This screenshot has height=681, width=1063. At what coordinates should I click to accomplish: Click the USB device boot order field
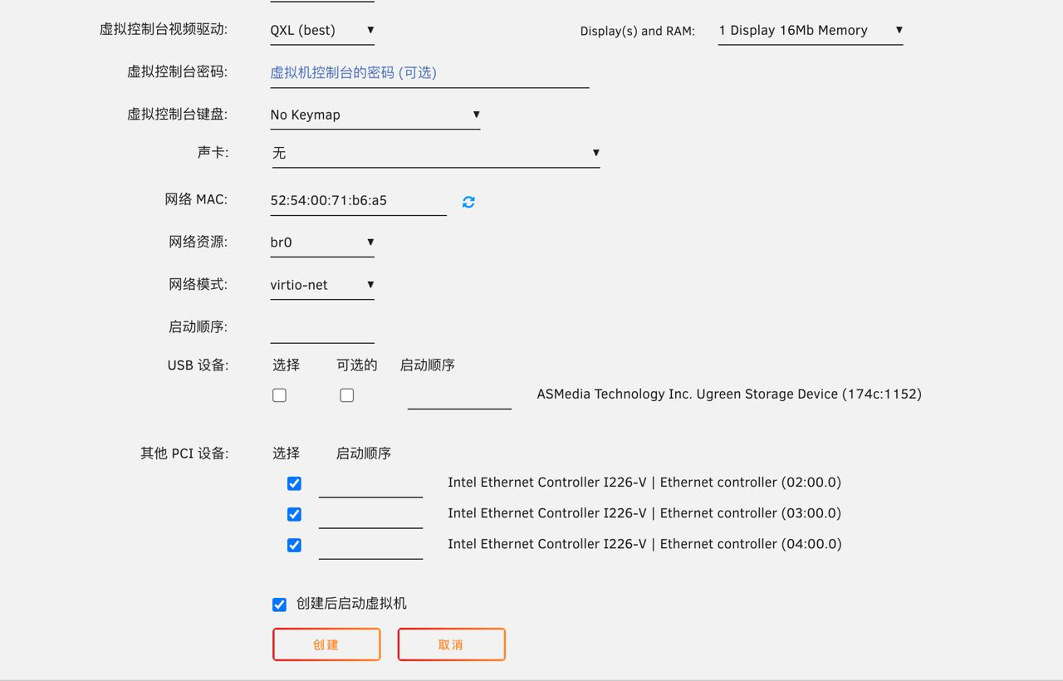click(x=458, y=396)
